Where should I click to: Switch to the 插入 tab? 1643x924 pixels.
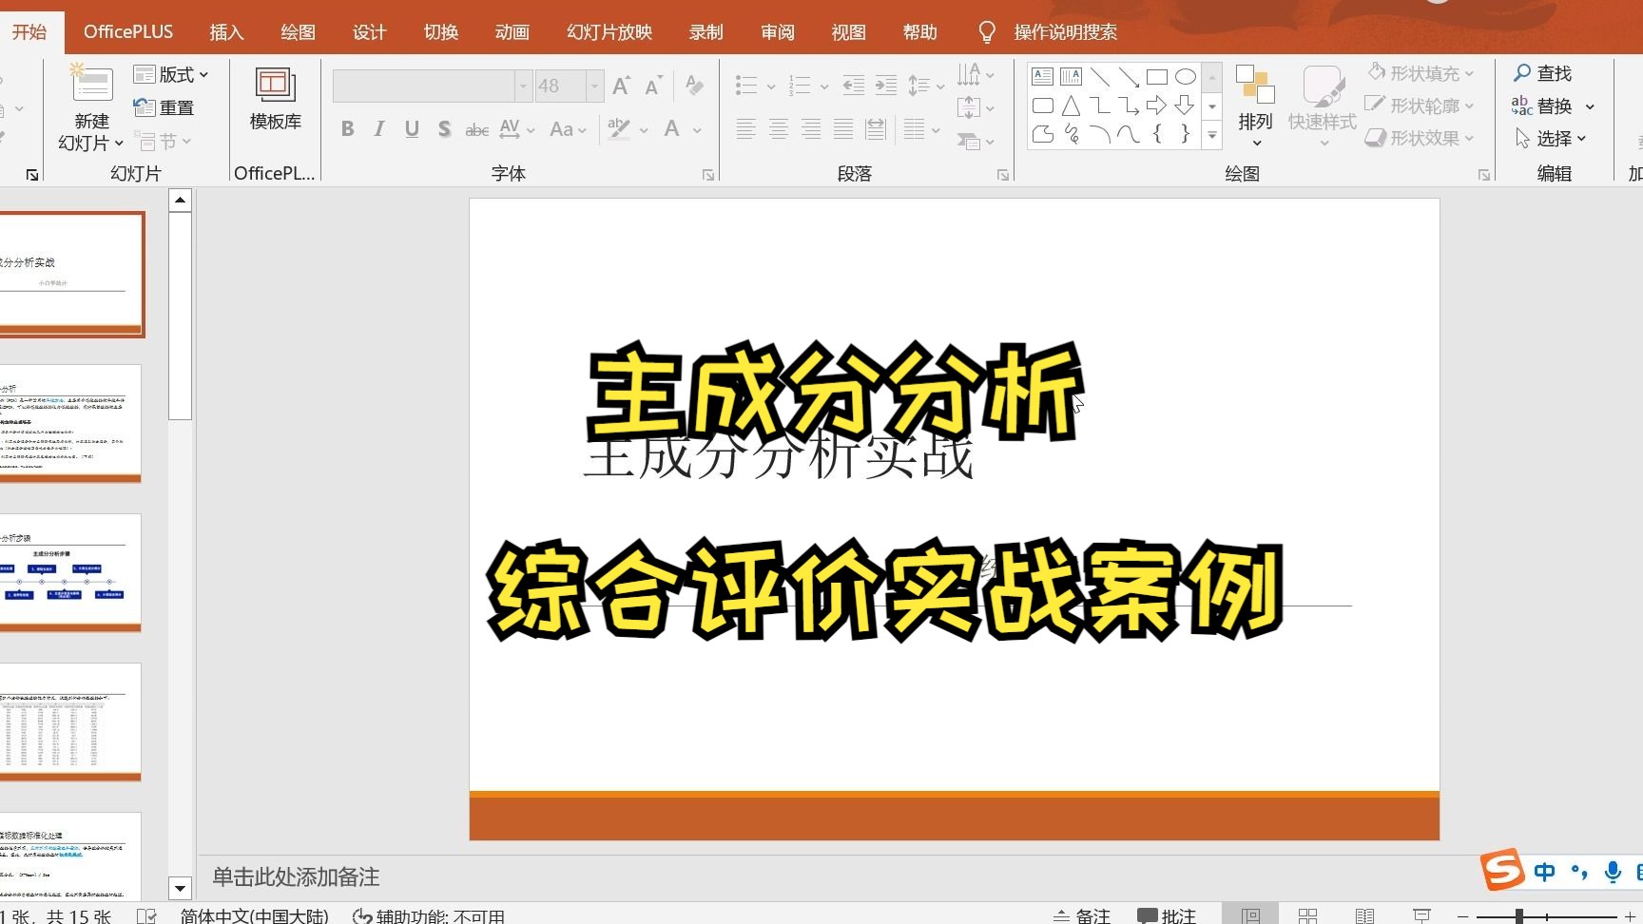226,32
